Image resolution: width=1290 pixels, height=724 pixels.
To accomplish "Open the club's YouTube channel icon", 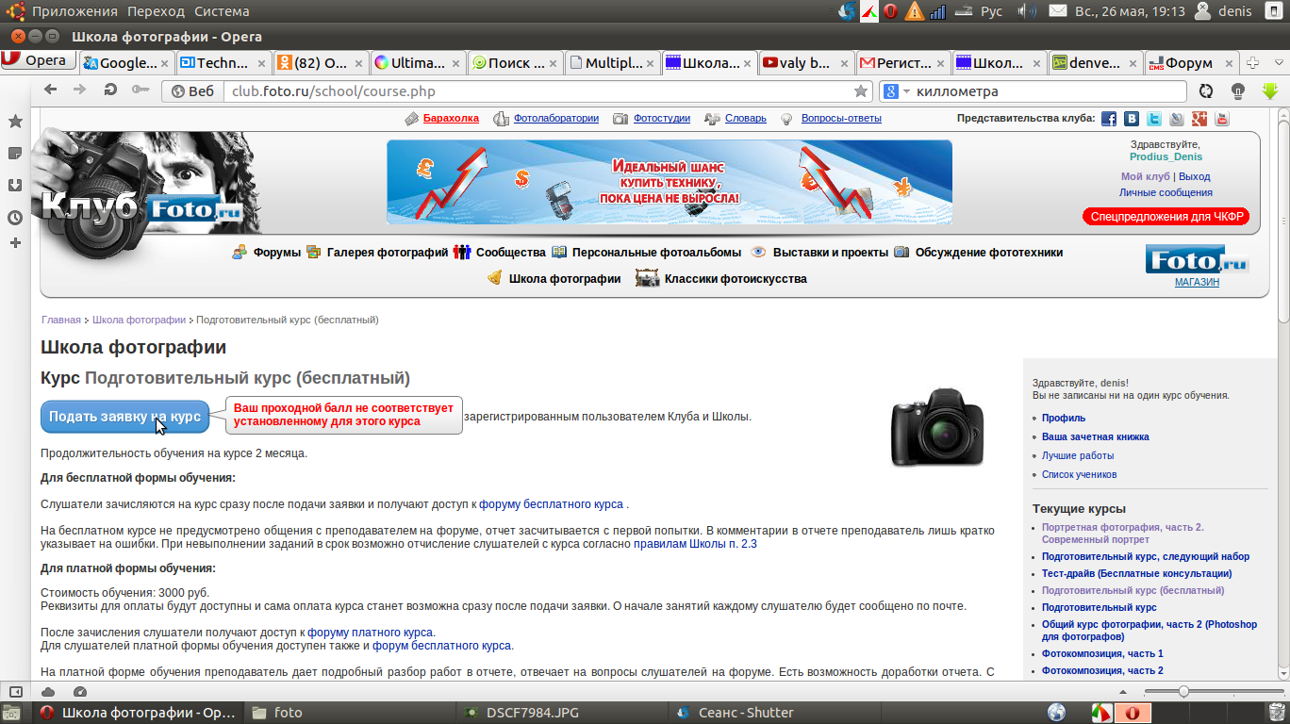I will click(1222, 119).
